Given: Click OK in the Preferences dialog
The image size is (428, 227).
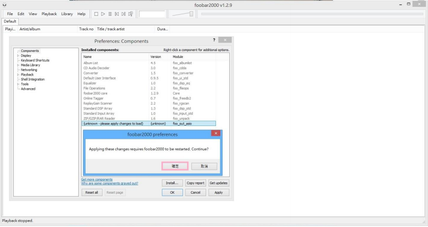Looking at the screenshot, I should click(172, 192).
